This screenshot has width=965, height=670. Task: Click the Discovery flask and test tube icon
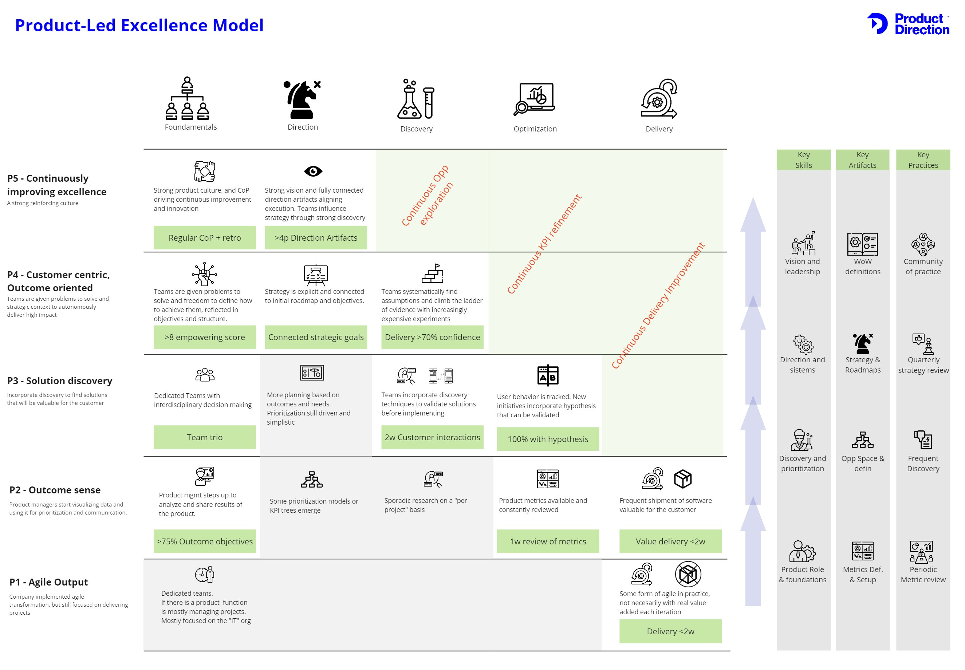point(415,99)
